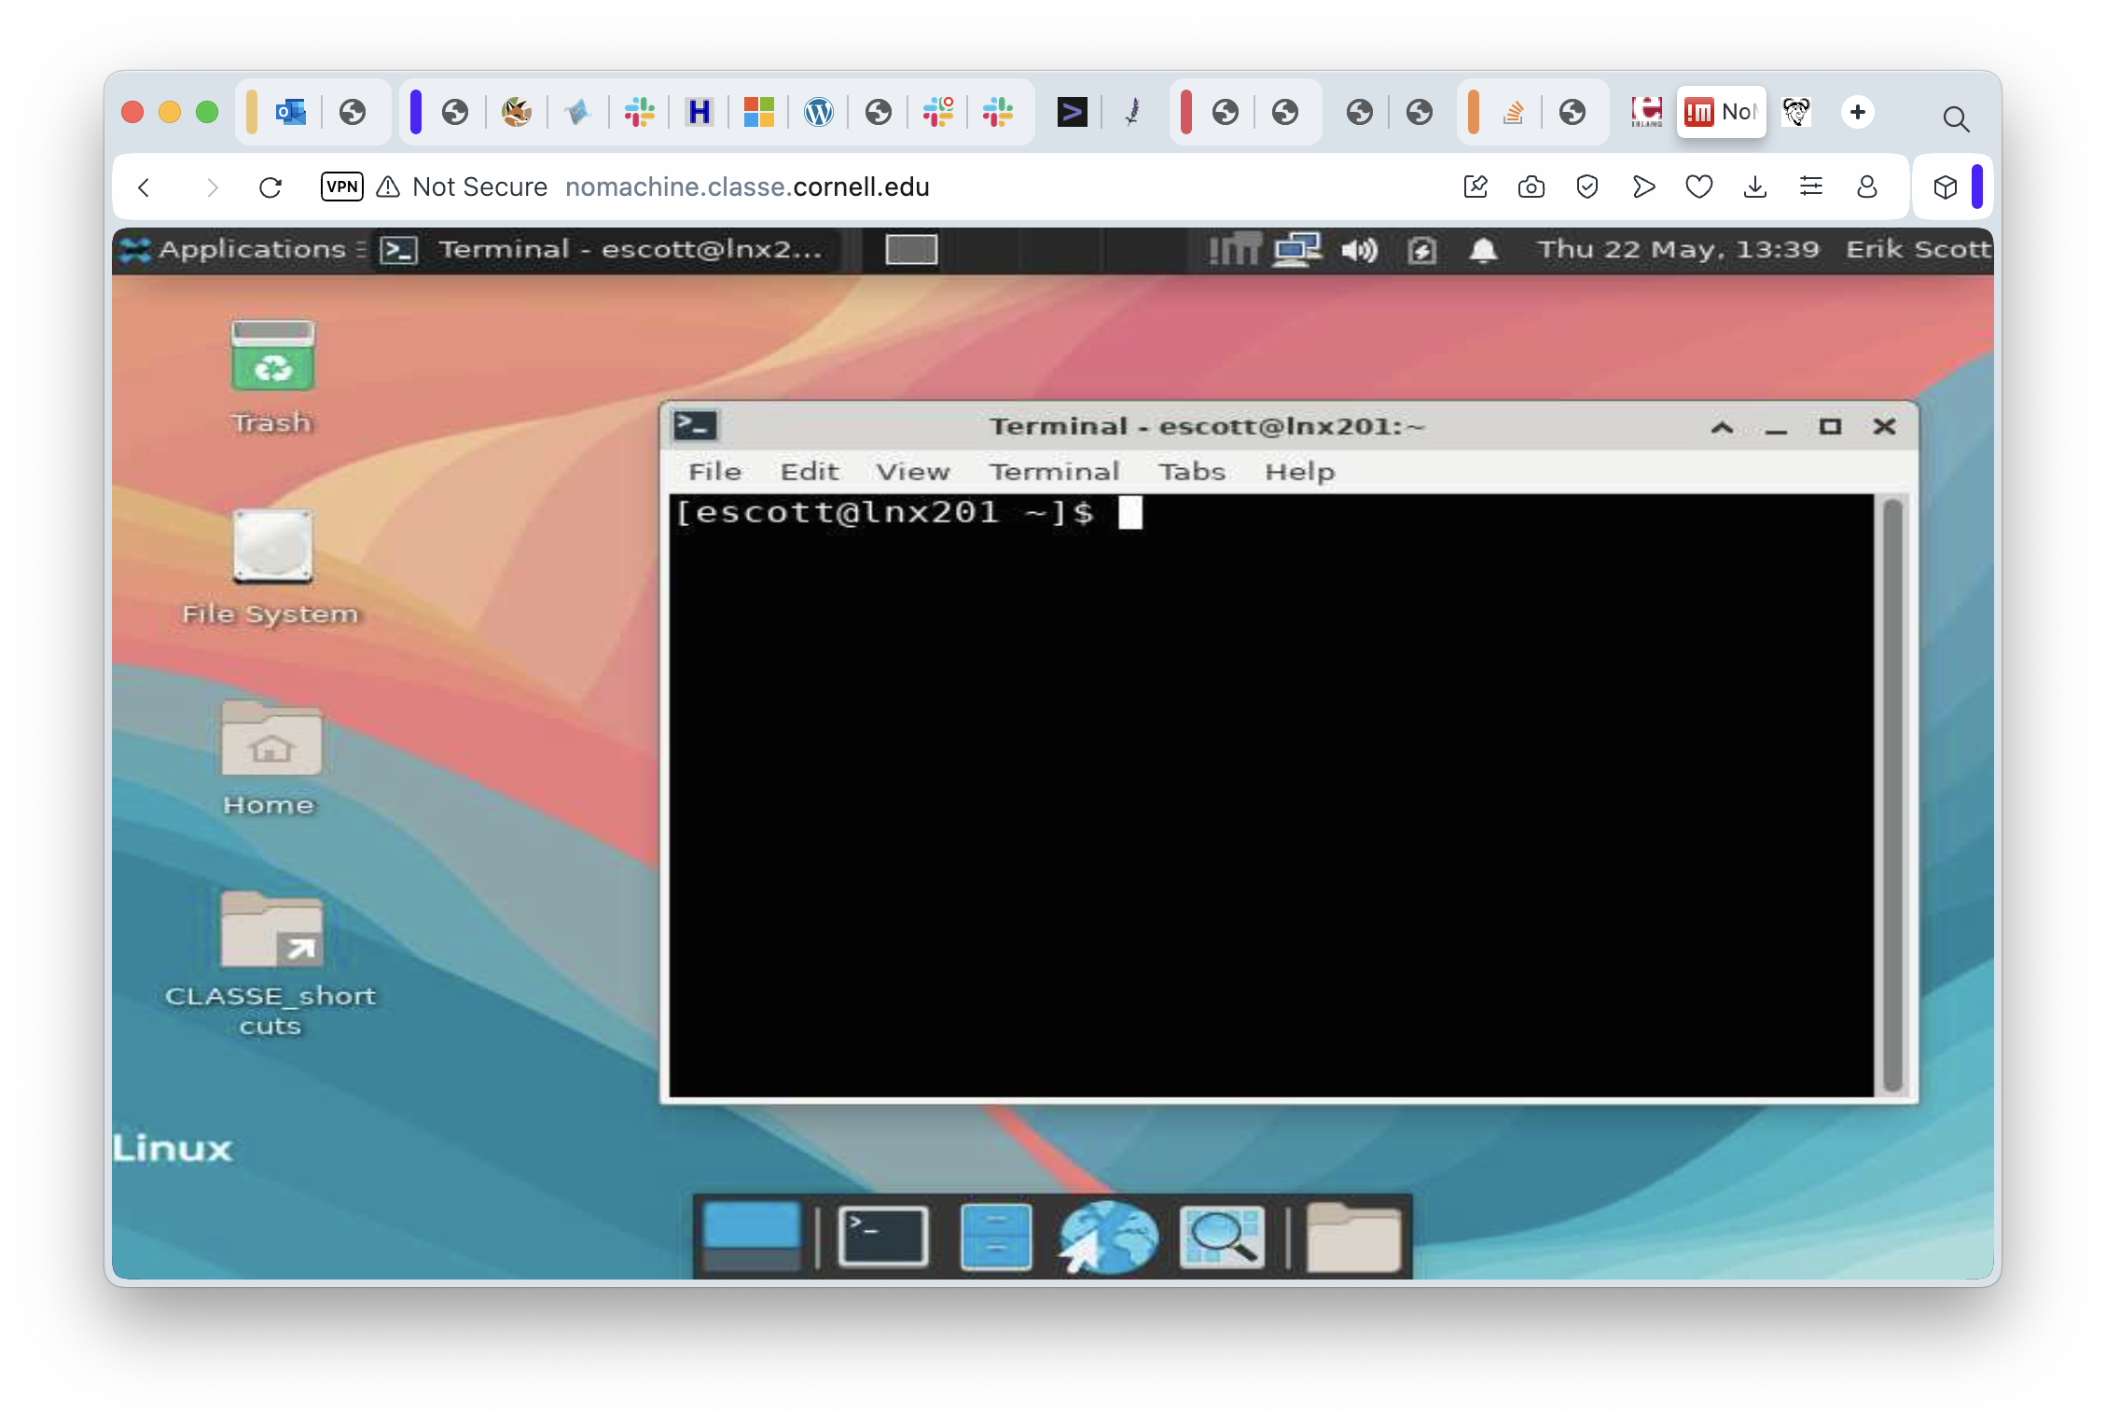
Task: Open the notification bell in panel
Action: [1483, 250]
